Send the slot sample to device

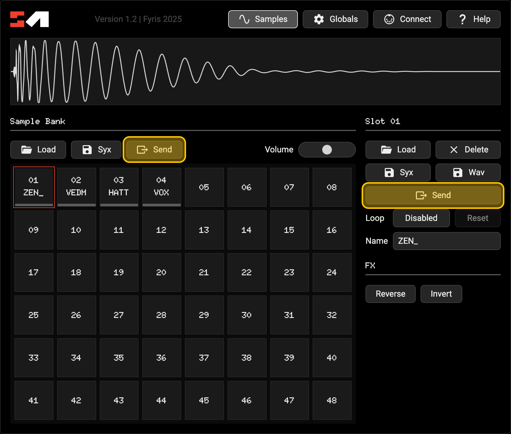tap(433, 195)
